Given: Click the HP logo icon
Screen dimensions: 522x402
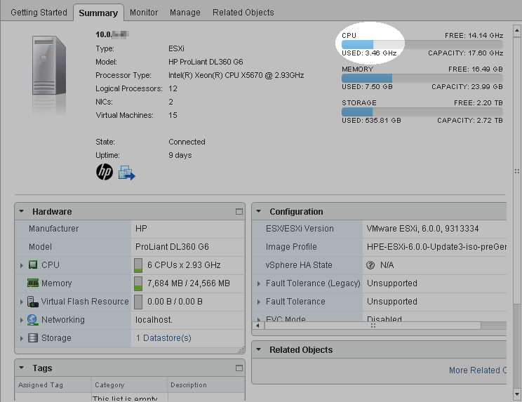Looking at the screenshot, I should (x=105, y=172).
